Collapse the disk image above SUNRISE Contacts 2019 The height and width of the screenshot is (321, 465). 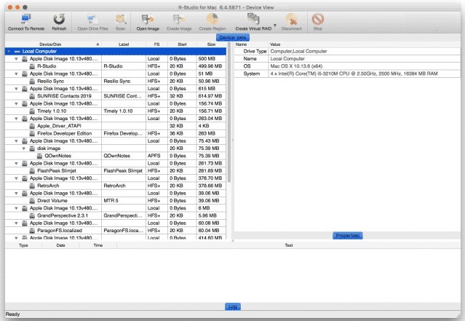tap(16, 89)
